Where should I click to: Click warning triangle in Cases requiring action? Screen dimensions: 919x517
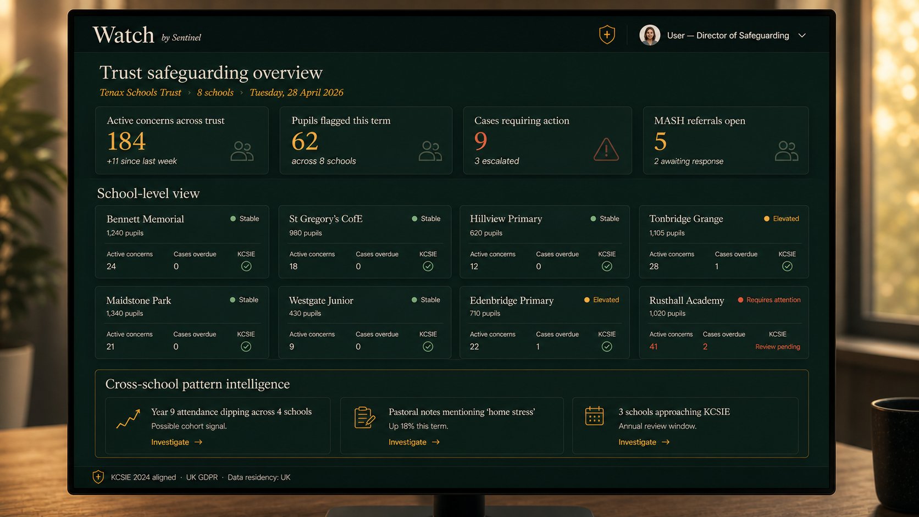(606, 149)
